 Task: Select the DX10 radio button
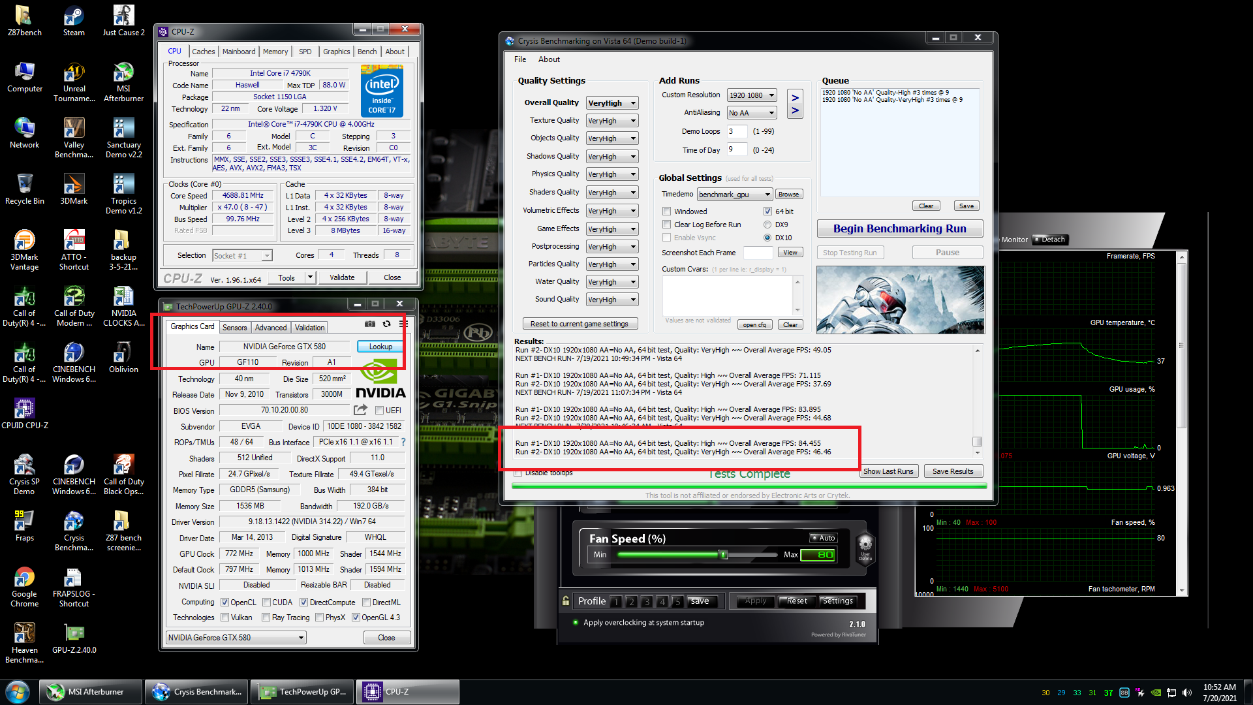click(x=767, y=238)
